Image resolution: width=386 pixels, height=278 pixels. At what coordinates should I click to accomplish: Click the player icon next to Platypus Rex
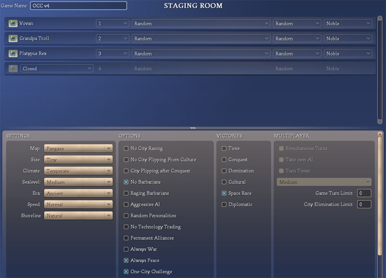click(x=13, y=54)
